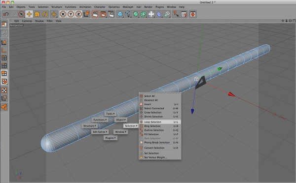Open the viewport Cameras menu
Viewport: 296px width, 183px height.
[27, 21]
